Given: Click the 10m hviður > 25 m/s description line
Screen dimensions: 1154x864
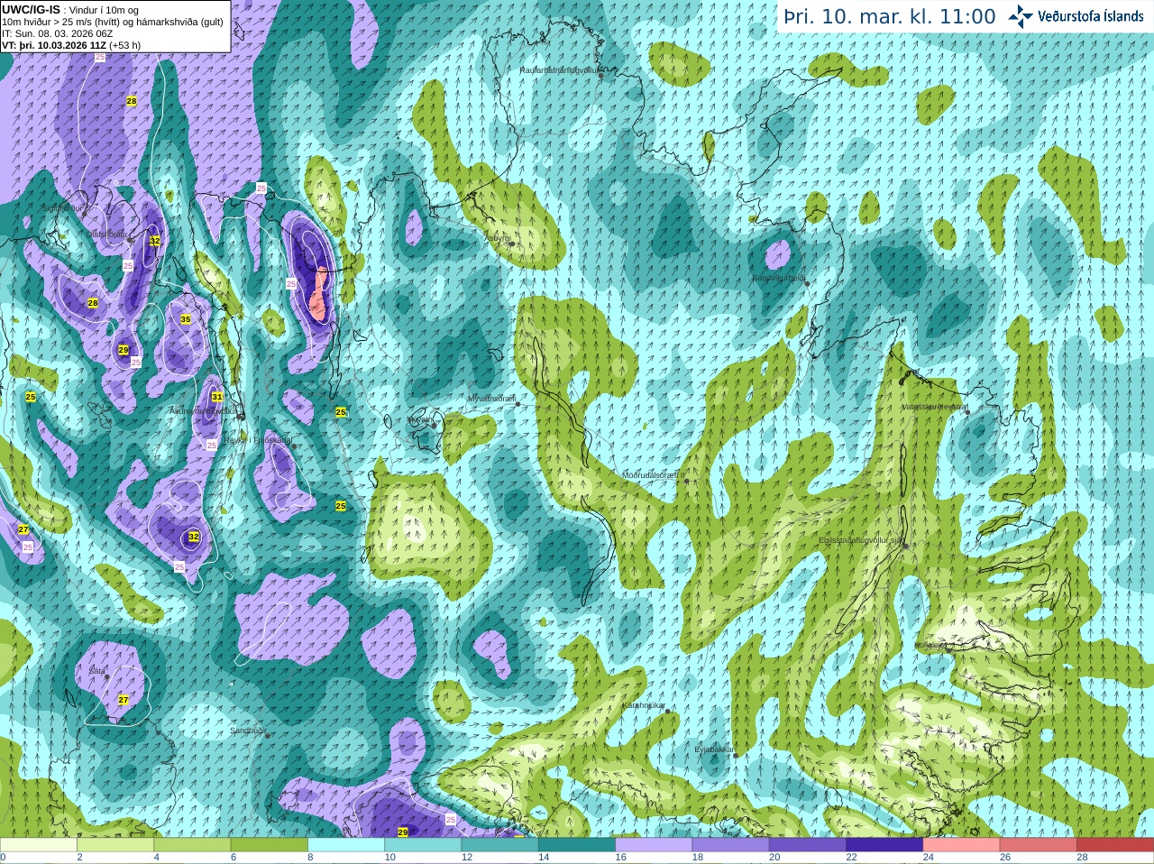Looking at the screenshot, I should [x=113, y=22].
